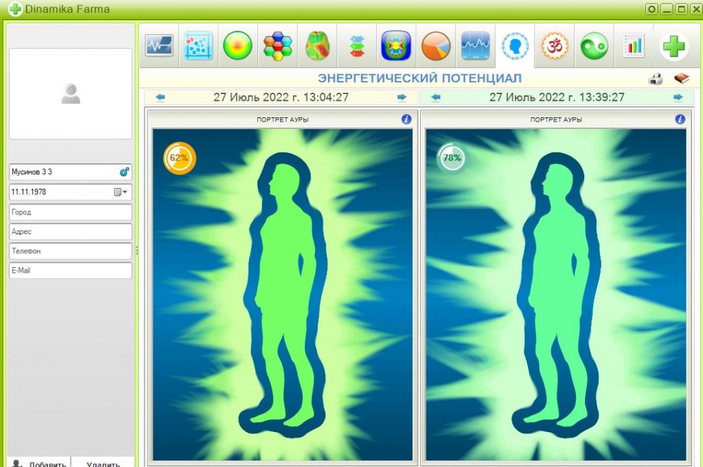Click the Удалить button
Image resolution: width=703 pixels, height=467 pixels.
pos(103,463)
